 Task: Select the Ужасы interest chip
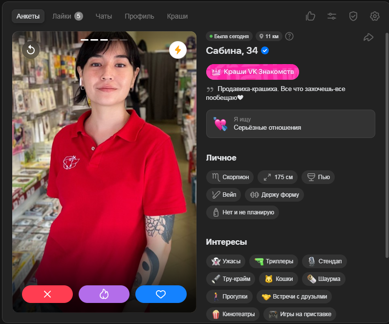click(x=226, y=261)
